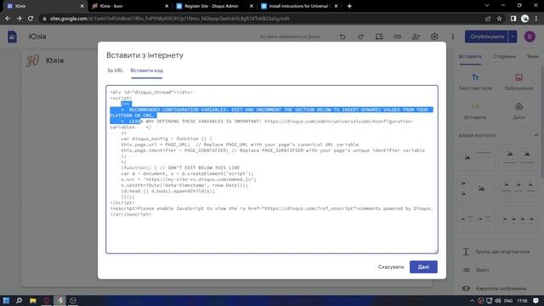Open Windows taskbar search

[20, 300]
